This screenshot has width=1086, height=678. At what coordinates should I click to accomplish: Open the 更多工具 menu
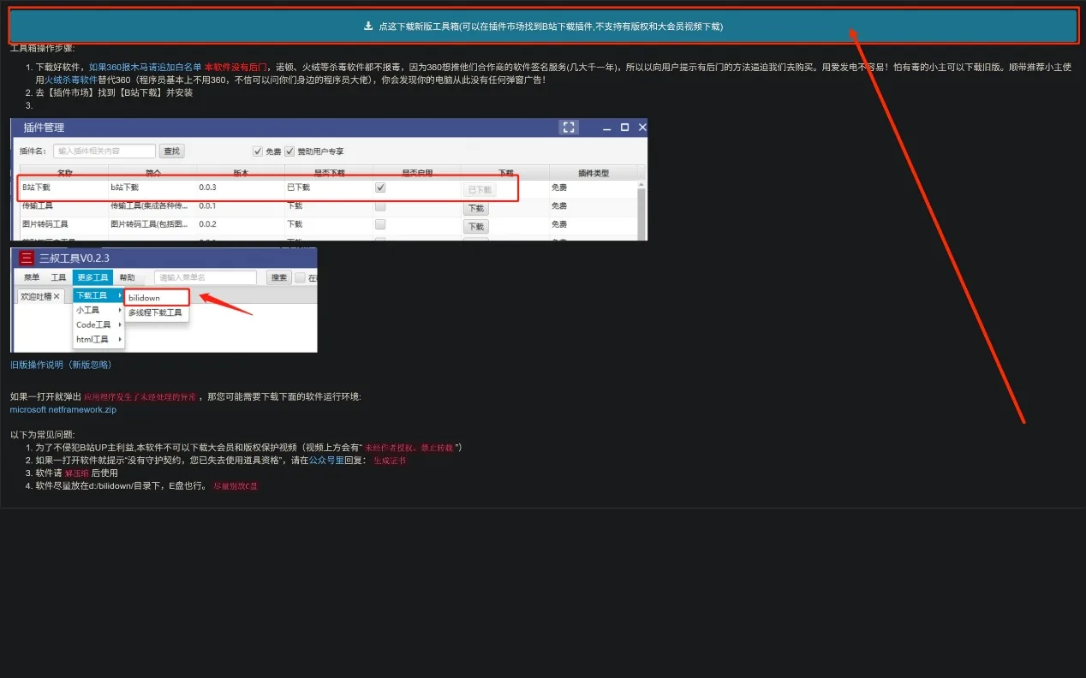(x=92, y=277)
